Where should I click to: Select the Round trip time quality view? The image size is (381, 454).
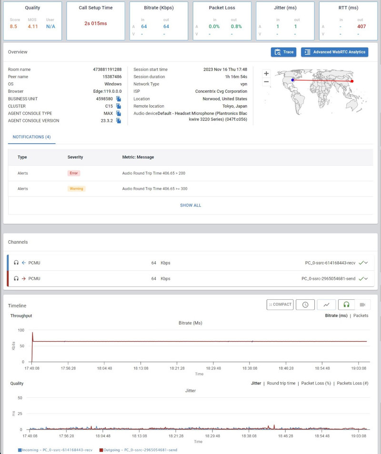(281, 384)
